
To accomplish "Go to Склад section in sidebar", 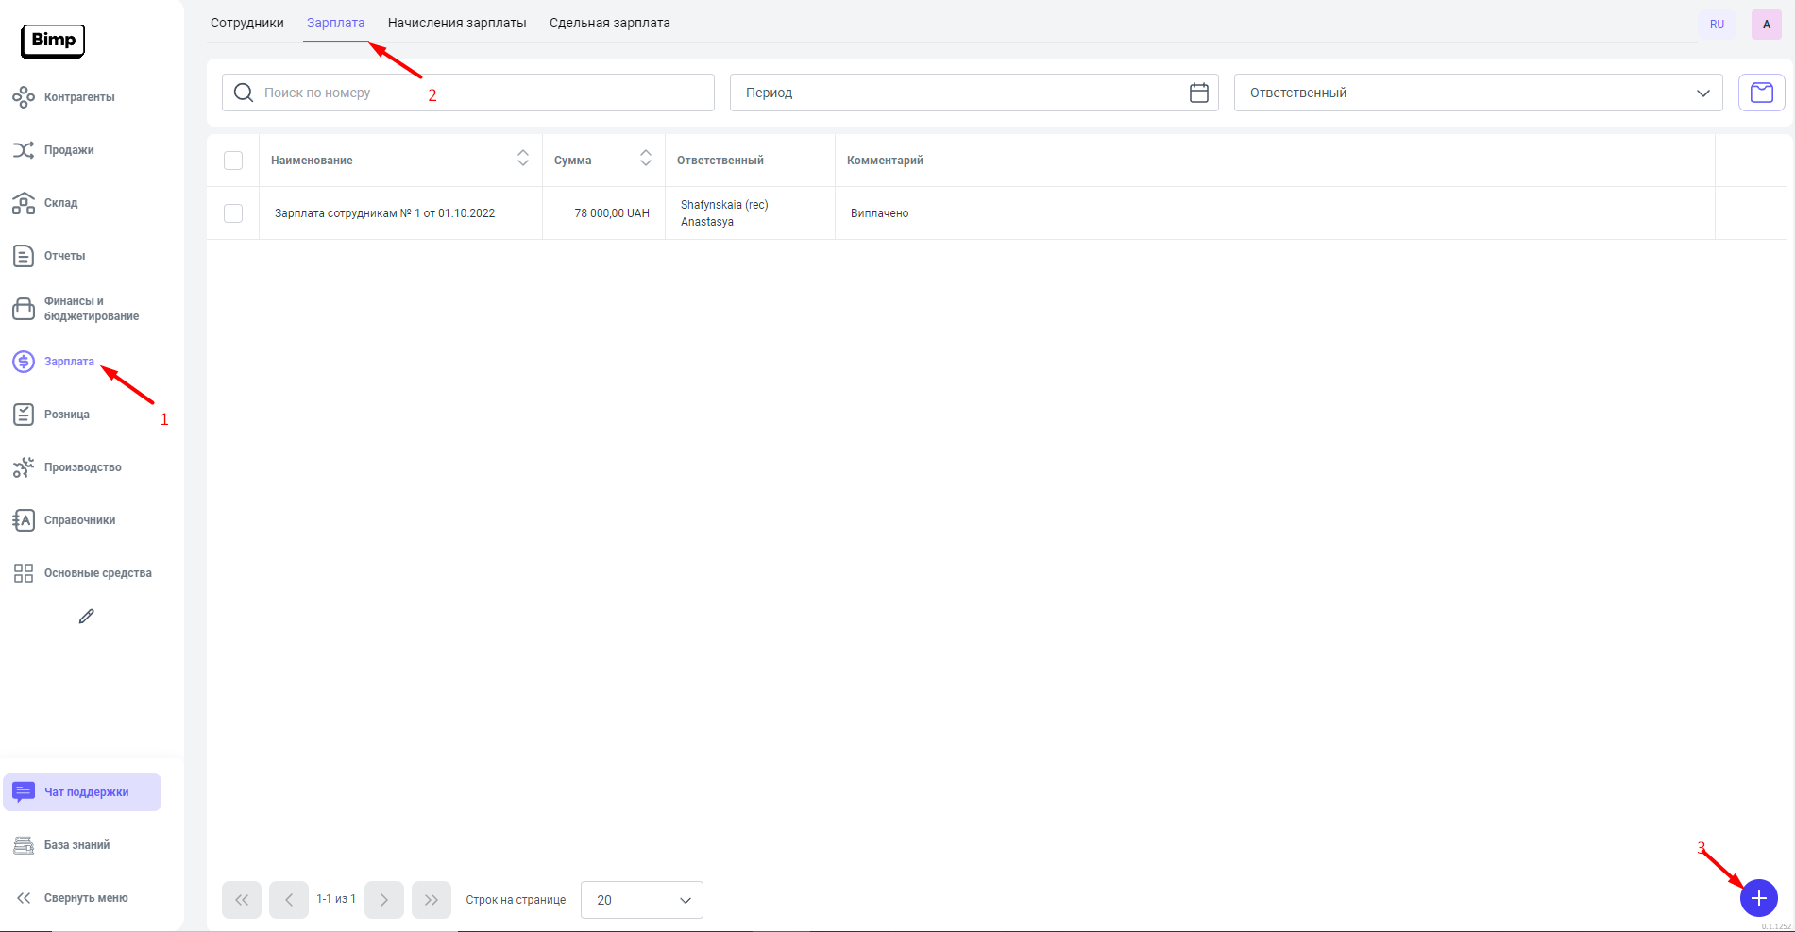I will coord(60,203).
